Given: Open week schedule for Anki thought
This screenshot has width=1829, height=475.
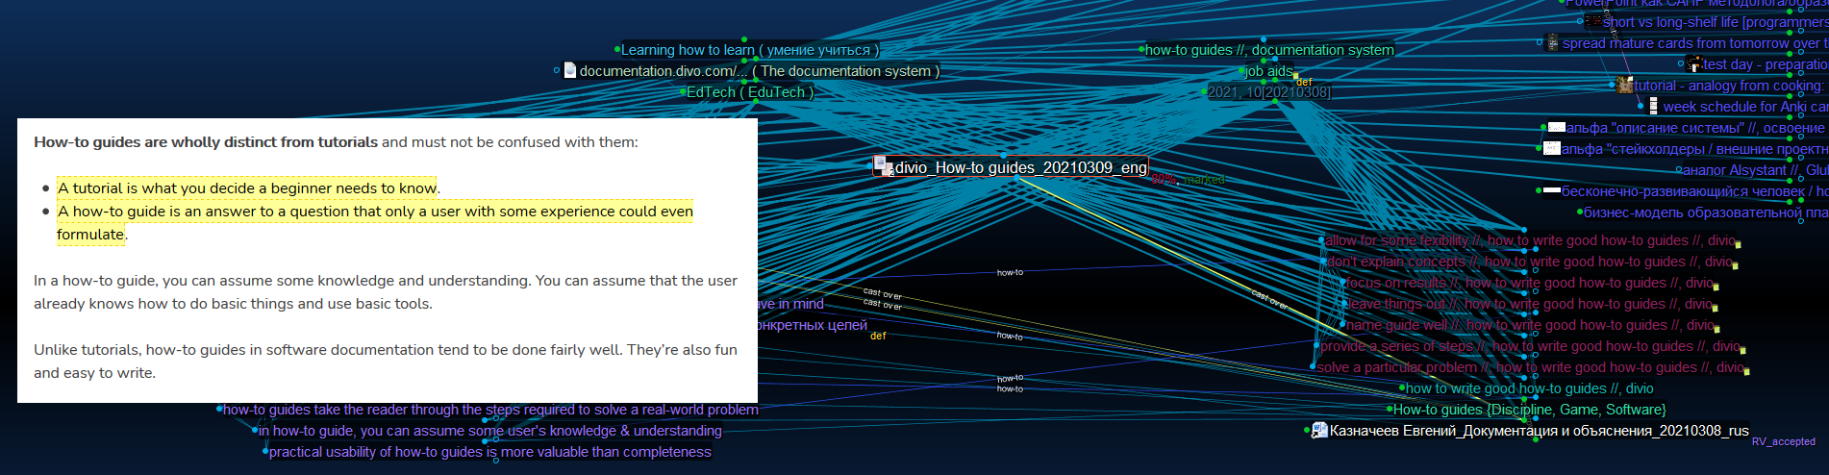Looking at the screenshot, I should tap(1745, 107).
